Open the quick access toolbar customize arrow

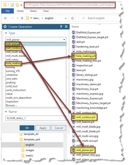point(21,5)
